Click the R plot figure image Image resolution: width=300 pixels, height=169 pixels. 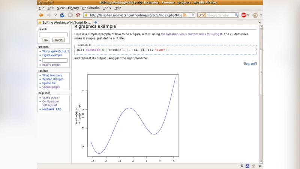point(127,116)
